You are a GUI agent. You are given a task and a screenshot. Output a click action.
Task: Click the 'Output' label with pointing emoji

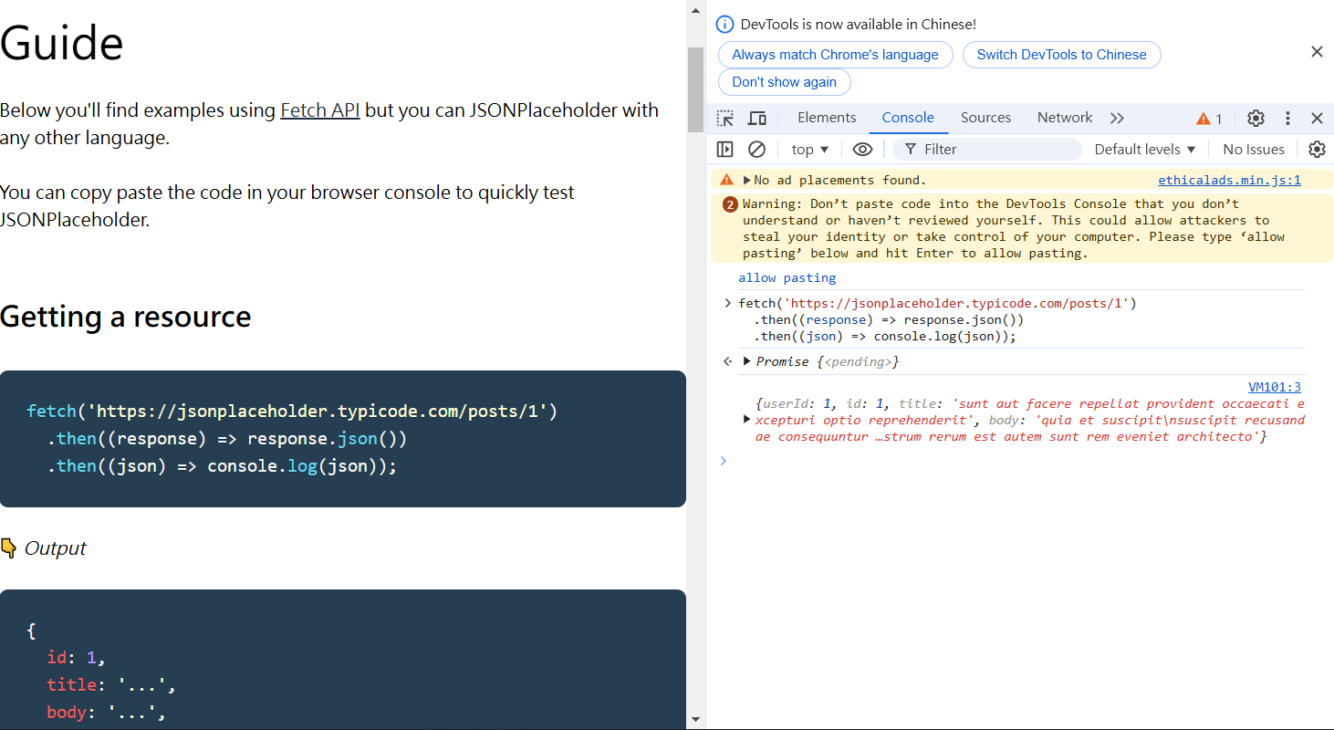[x=44, y=548]
